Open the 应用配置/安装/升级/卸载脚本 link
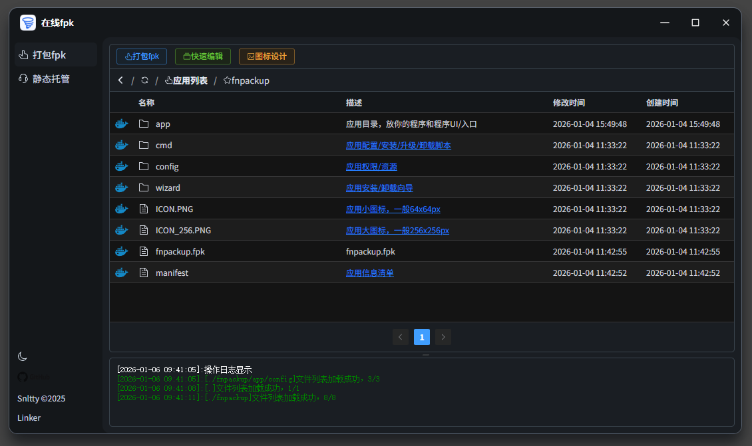 click(399, 145)
